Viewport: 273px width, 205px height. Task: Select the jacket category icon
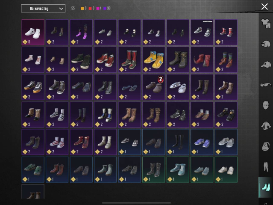pyautogui.click(x=266, y=126)
